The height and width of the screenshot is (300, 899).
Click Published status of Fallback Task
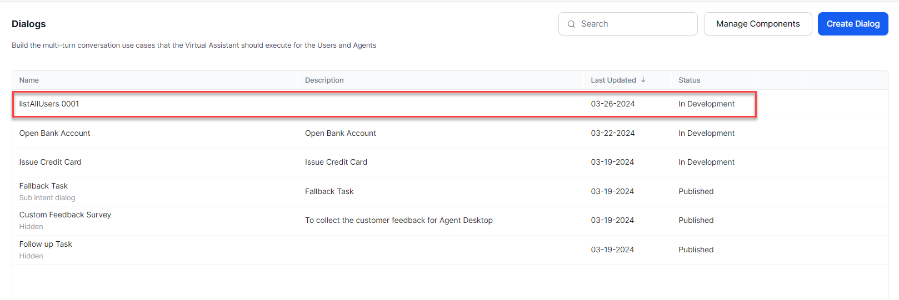696,191
